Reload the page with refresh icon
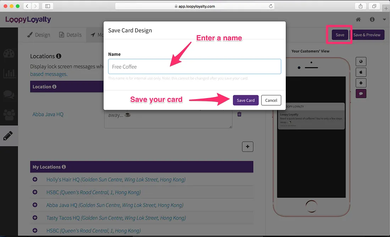The height and width of the screenshot is (237, 390). (271, 6)
